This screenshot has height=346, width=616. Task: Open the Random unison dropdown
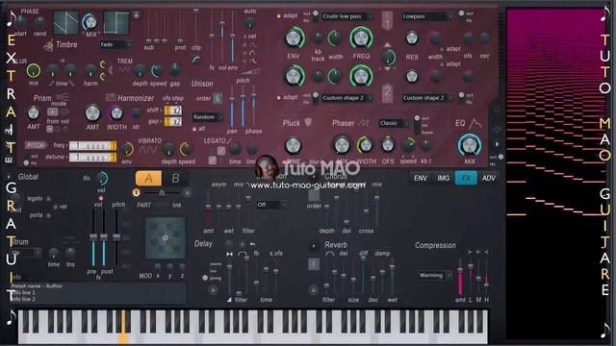(x=208, y=117)
